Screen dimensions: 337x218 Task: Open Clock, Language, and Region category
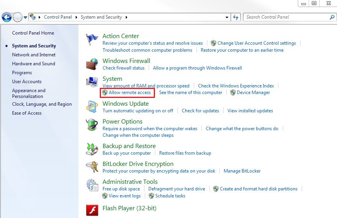42,104
